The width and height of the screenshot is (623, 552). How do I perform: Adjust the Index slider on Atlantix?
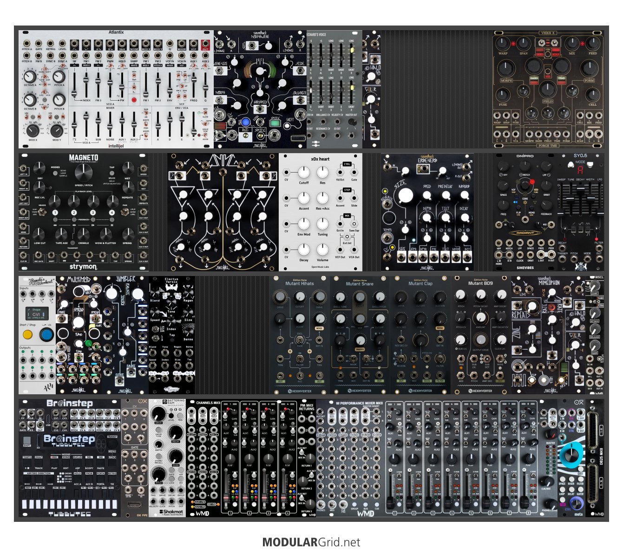coord(86,84)
